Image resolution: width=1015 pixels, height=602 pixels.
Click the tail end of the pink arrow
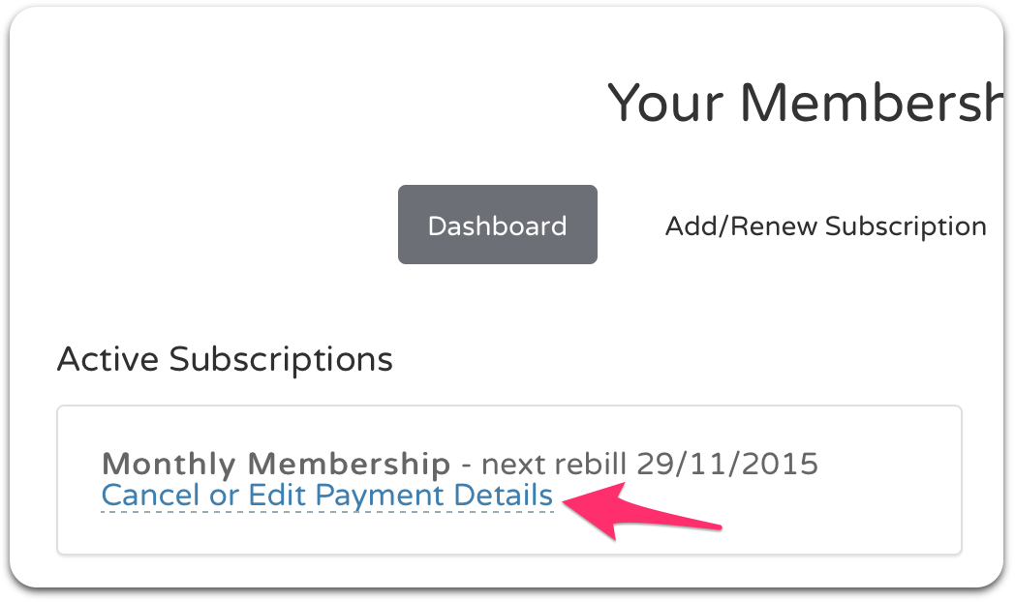click(x=717, y=527)
